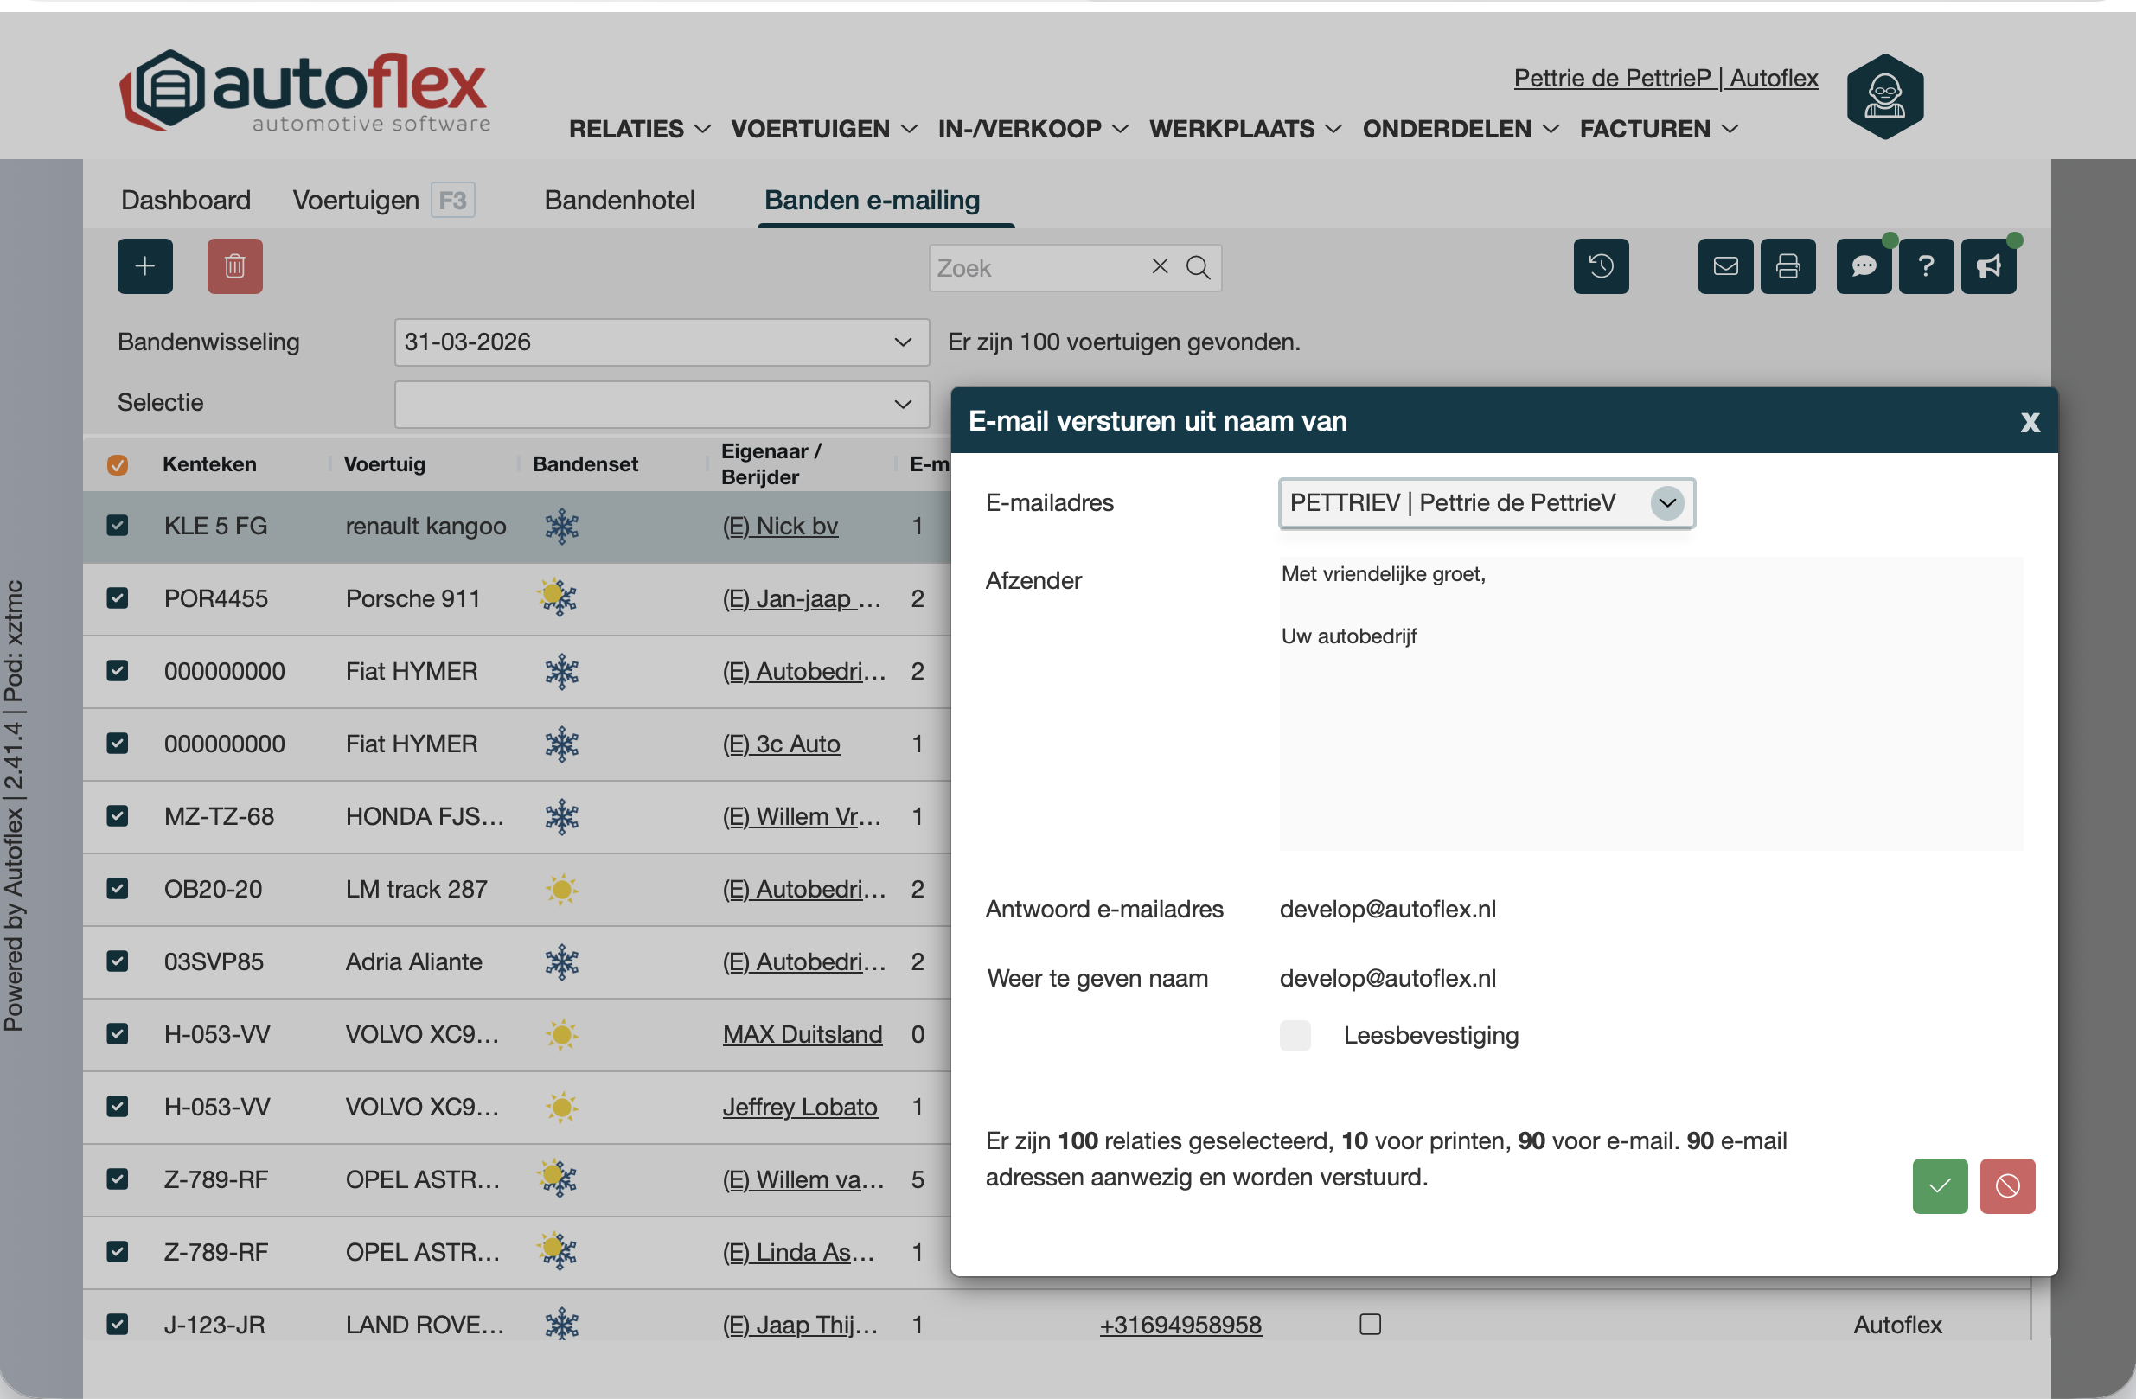Click snowflake tyre icon for J-123-JR
The height and width of the screenshot is (1399, 2136).
coord(562,1326)
